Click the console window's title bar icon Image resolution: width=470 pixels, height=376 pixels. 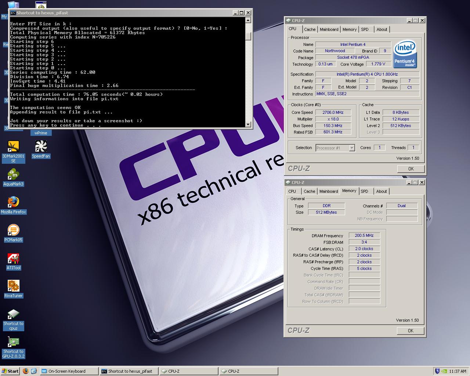[x=13, y=12]
